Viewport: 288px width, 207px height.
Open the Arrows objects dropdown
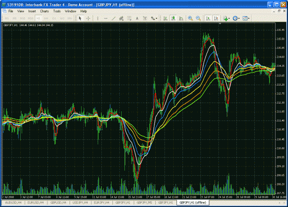pyautogui.click(x=154, y=18)
